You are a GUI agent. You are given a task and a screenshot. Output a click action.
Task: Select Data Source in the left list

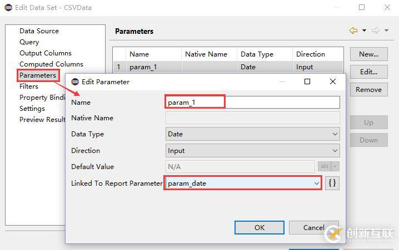pos(39,31)
